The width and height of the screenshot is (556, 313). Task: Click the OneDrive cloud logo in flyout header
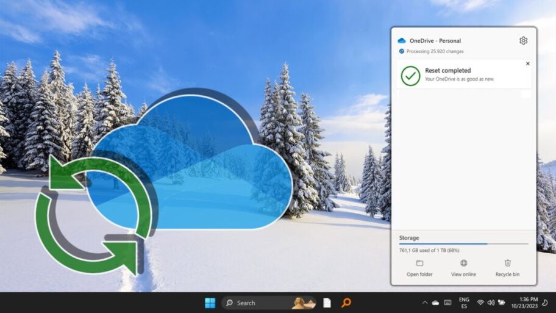coord(402,41)
